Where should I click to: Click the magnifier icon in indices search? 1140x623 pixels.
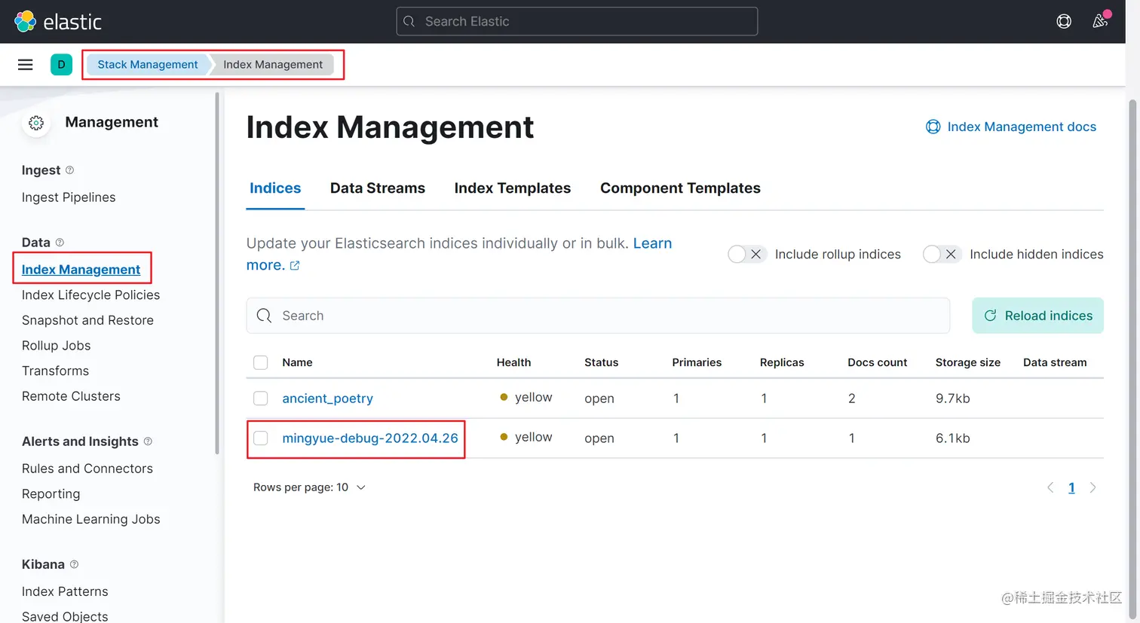[264, 316]
